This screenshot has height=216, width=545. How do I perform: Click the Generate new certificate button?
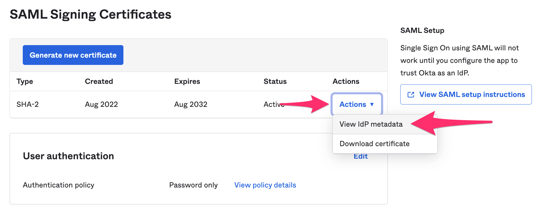73,55
